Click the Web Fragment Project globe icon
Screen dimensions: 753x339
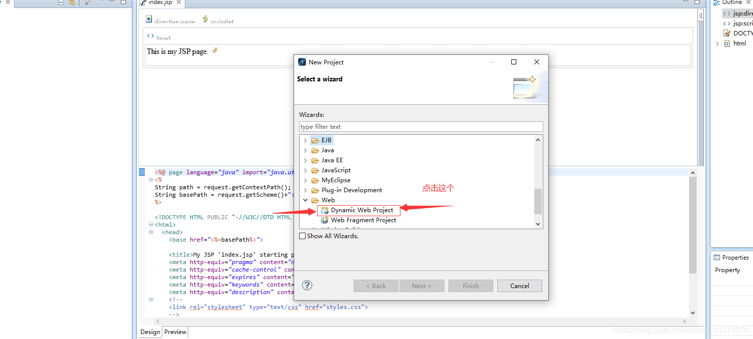click(325, 220)
